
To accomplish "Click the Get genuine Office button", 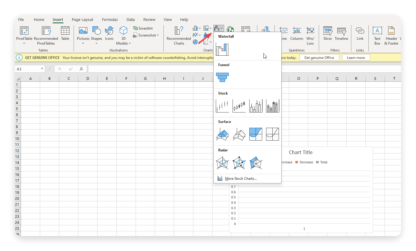I will coord(319,57).
